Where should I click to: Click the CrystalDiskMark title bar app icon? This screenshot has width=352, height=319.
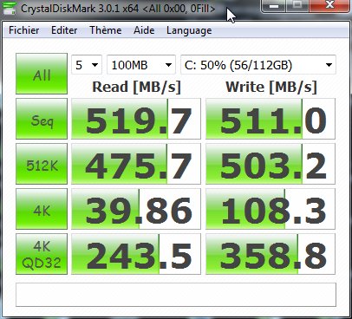tap(9, 8)
